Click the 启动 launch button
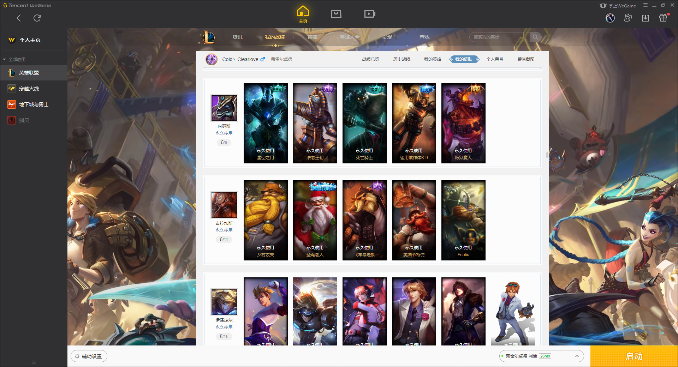The image size is (678, 367). 634,356
